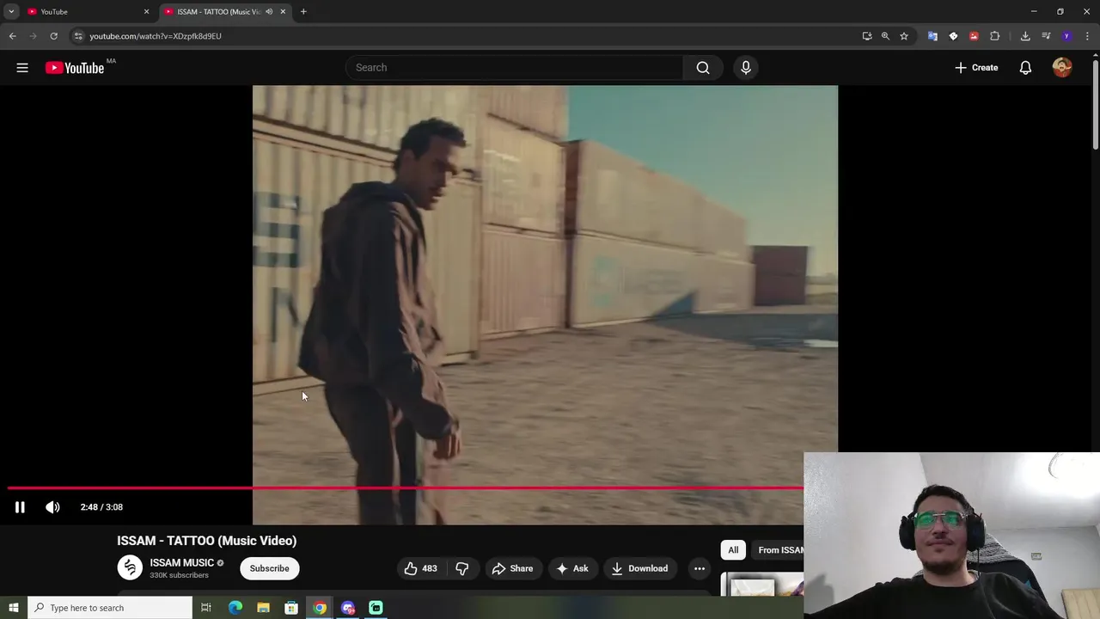Download the video
Image resolution: width=1100 pixels, height=619 pixels.
pos(639,568)
